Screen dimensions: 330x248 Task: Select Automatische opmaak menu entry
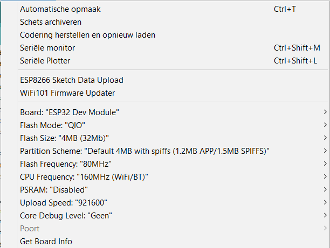click(60, 9)
